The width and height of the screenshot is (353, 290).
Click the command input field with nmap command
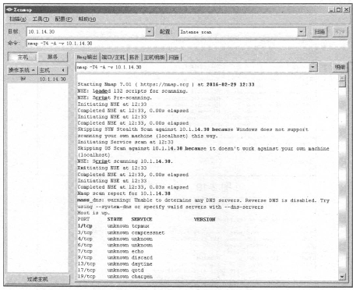(x=187, y=44)
